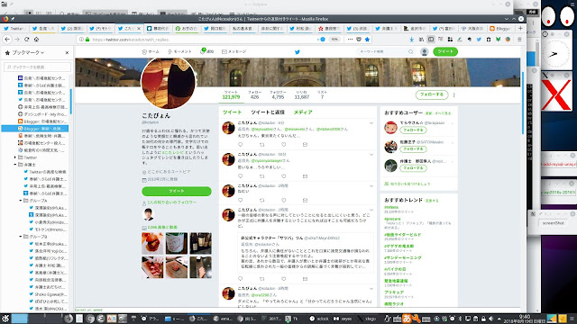The height and width of the screenshot is (324, 577).
Task: Follow the third suggested user
Action: tap(413, 168)
